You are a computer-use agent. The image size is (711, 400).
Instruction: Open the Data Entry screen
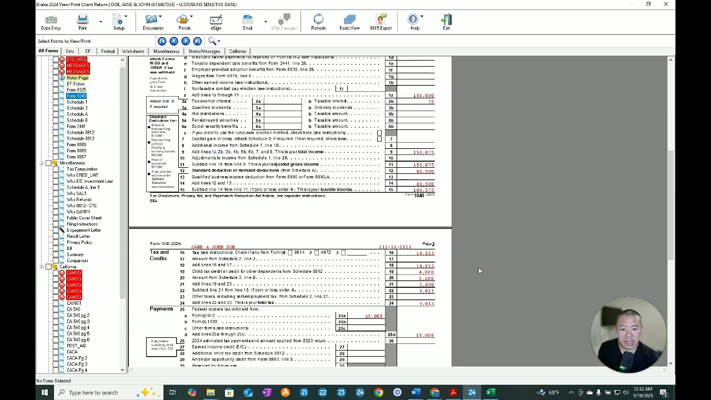coord(51,22)
